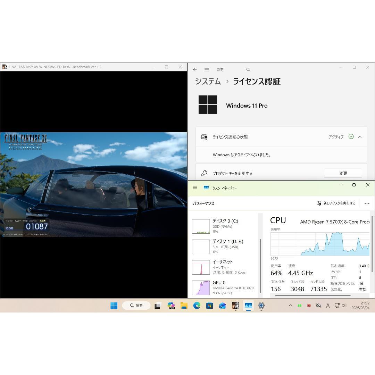
Task: Click the benchmark SCORE 01087 display
Action: click(x=26, y=227)
